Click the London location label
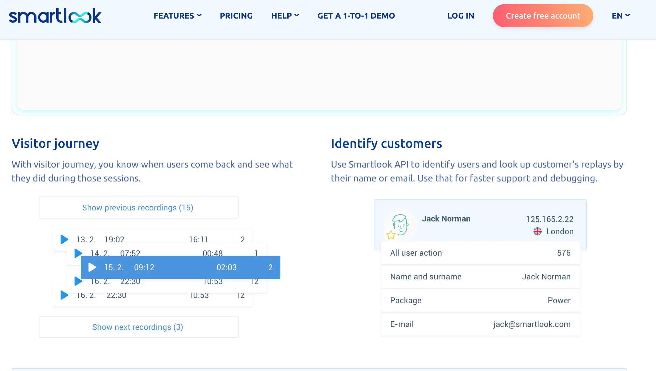 560,231
